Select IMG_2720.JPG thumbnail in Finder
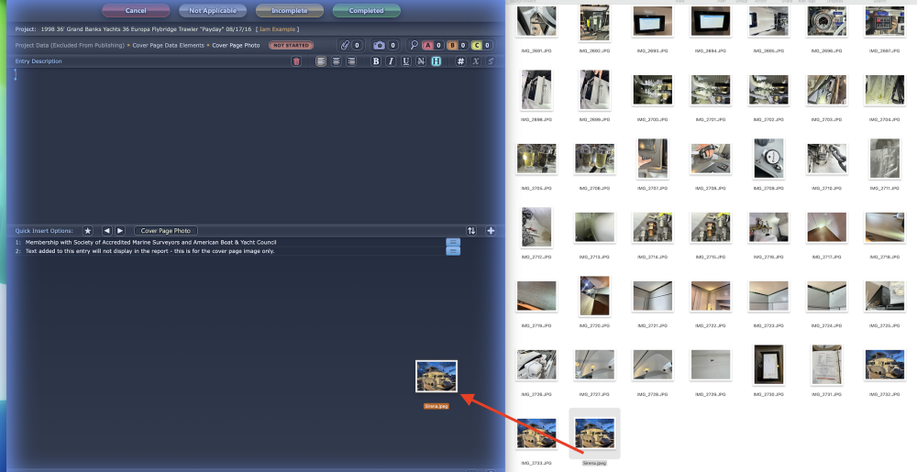Image resolution: width=917 pixels, height=472 pixels. (x=594, y=296)
